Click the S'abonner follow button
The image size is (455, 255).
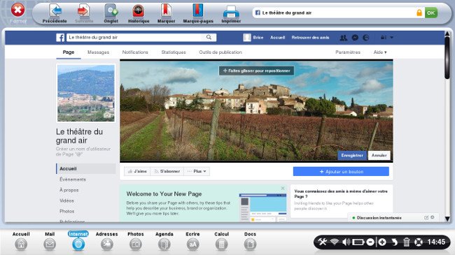[x=167, y=171]
